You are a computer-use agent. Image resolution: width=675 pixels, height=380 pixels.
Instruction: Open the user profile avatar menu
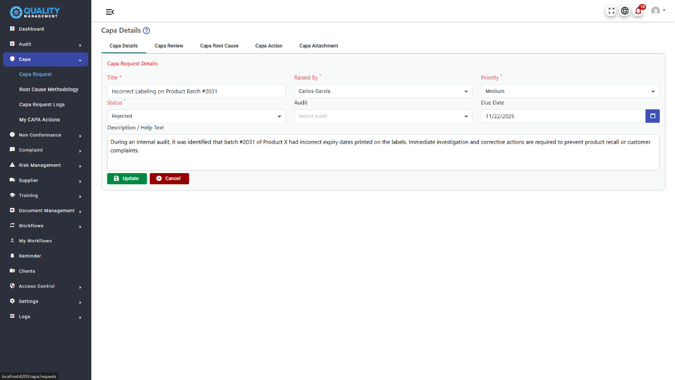pos(657,11)
